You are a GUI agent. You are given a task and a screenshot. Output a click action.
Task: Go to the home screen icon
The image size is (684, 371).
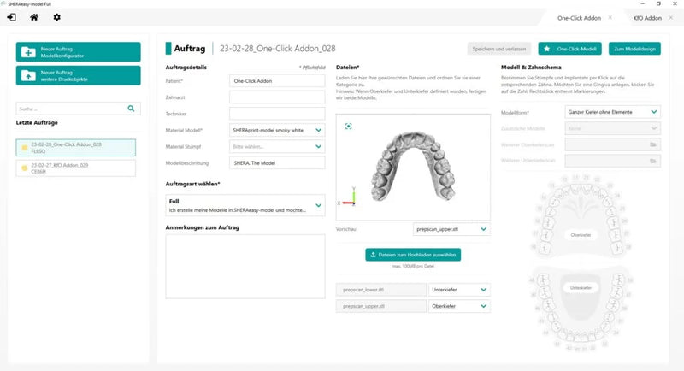click(34, 17)
